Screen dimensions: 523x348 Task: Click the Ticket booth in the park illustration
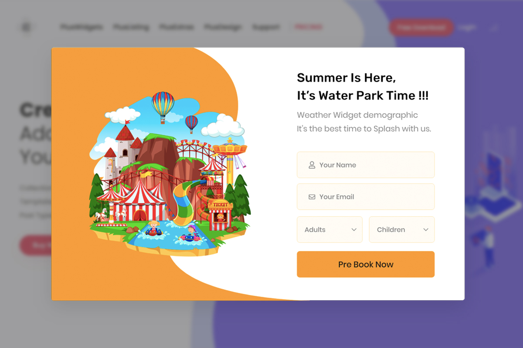[220, 214]
